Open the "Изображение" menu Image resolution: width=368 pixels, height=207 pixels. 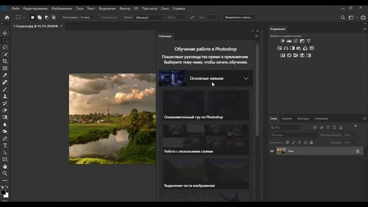point(62,9)
